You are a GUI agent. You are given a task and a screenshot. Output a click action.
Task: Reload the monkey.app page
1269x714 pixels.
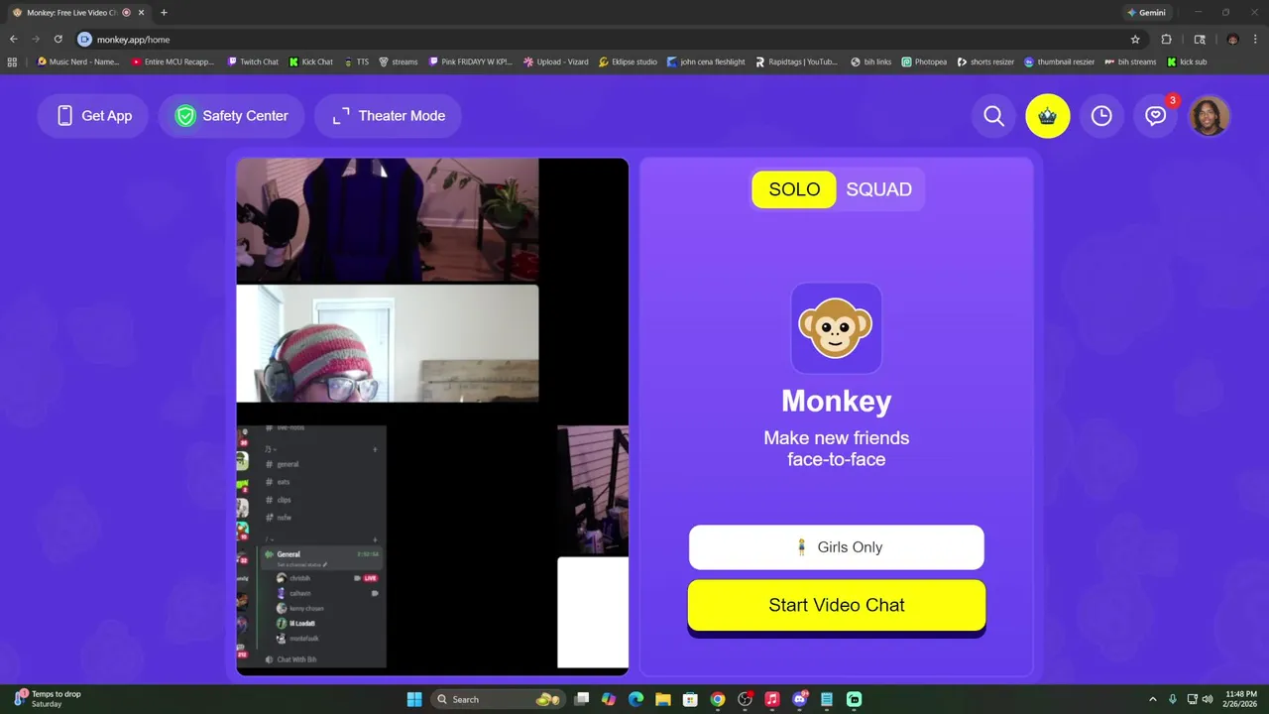(58, 39)
